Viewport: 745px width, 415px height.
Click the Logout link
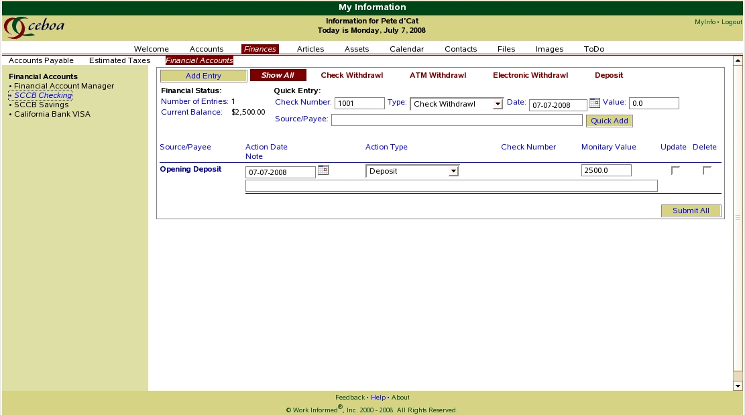(732, 22)
